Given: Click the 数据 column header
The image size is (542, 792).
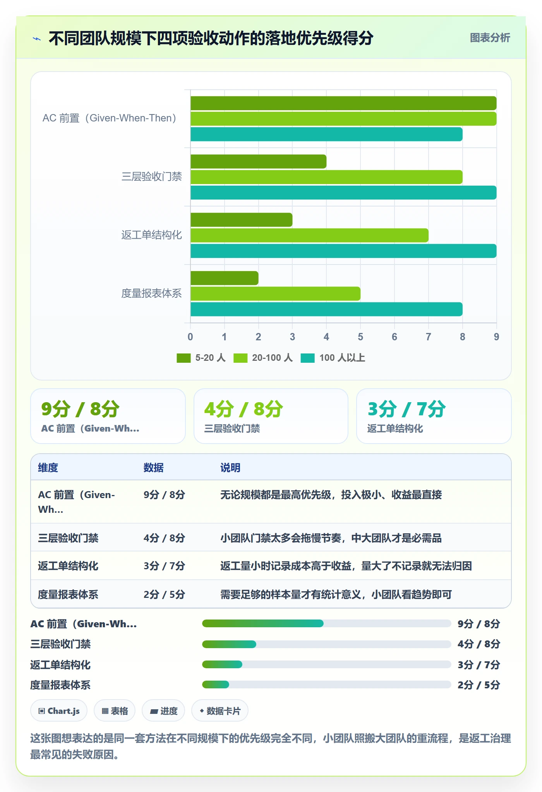Looking at the screenshot, I should coord(154,468).
